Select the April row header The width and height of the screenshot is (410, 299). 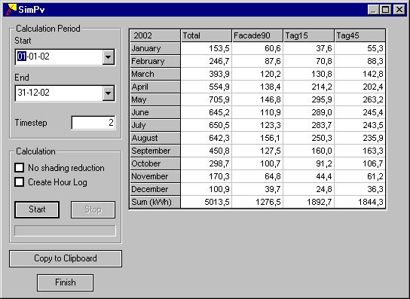tap(155, 87)
